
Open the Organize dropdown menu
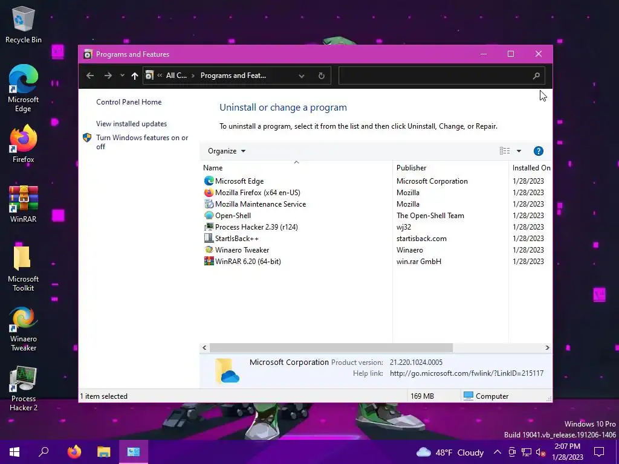(x=227, y=150)
